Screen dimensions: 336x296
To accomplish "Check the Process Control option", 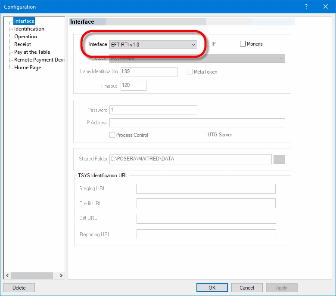I will [x=112, y=135].
